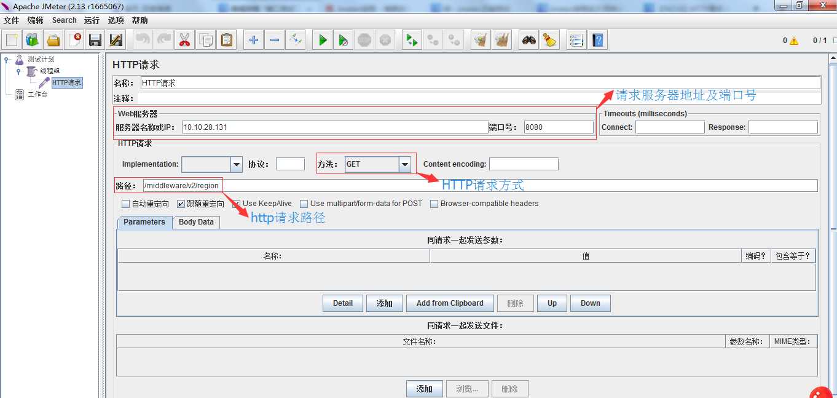The height and width of the screenshot is (398, 837).
Task: Click the grey Stop icon
Action: [364, 40]
